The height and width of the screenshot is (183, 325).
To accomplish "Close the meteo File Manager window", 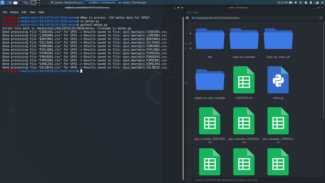I will coord(322,8).
